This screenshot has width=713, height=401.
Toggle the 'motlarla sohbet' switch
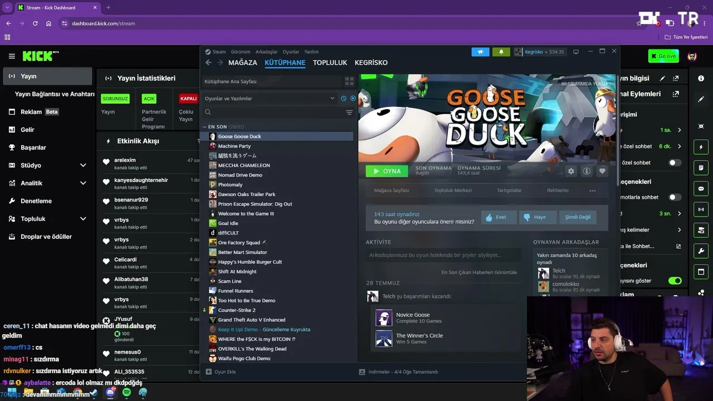point(675,197)
